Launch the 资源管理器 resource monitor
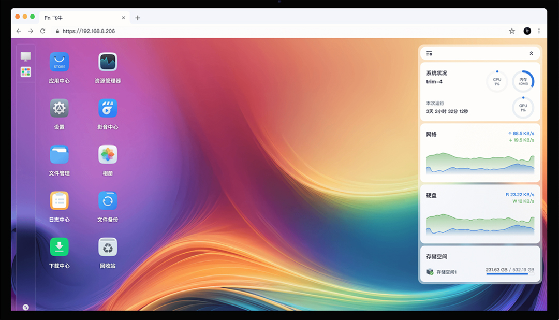Viewport: 559px width, 320px height. pos(108,62)
